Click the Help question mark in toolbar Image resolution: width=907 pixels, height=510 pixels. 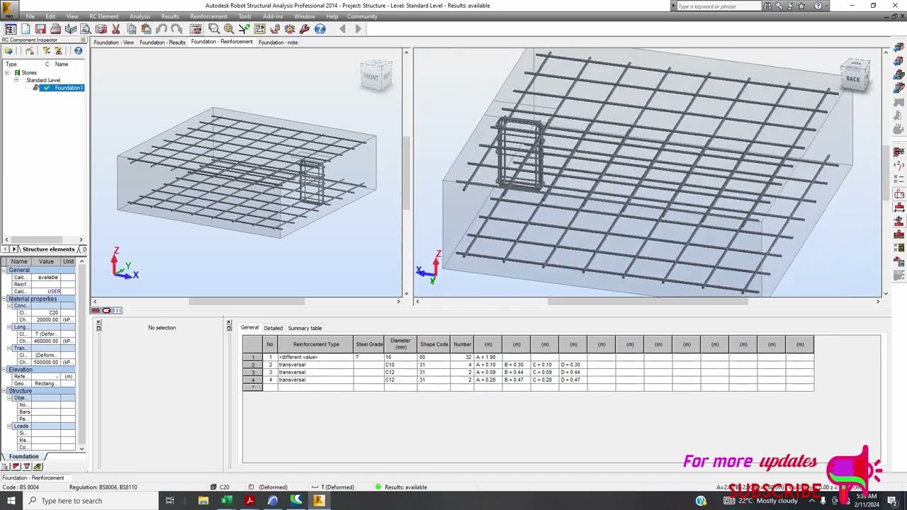(x=320, y=29)
